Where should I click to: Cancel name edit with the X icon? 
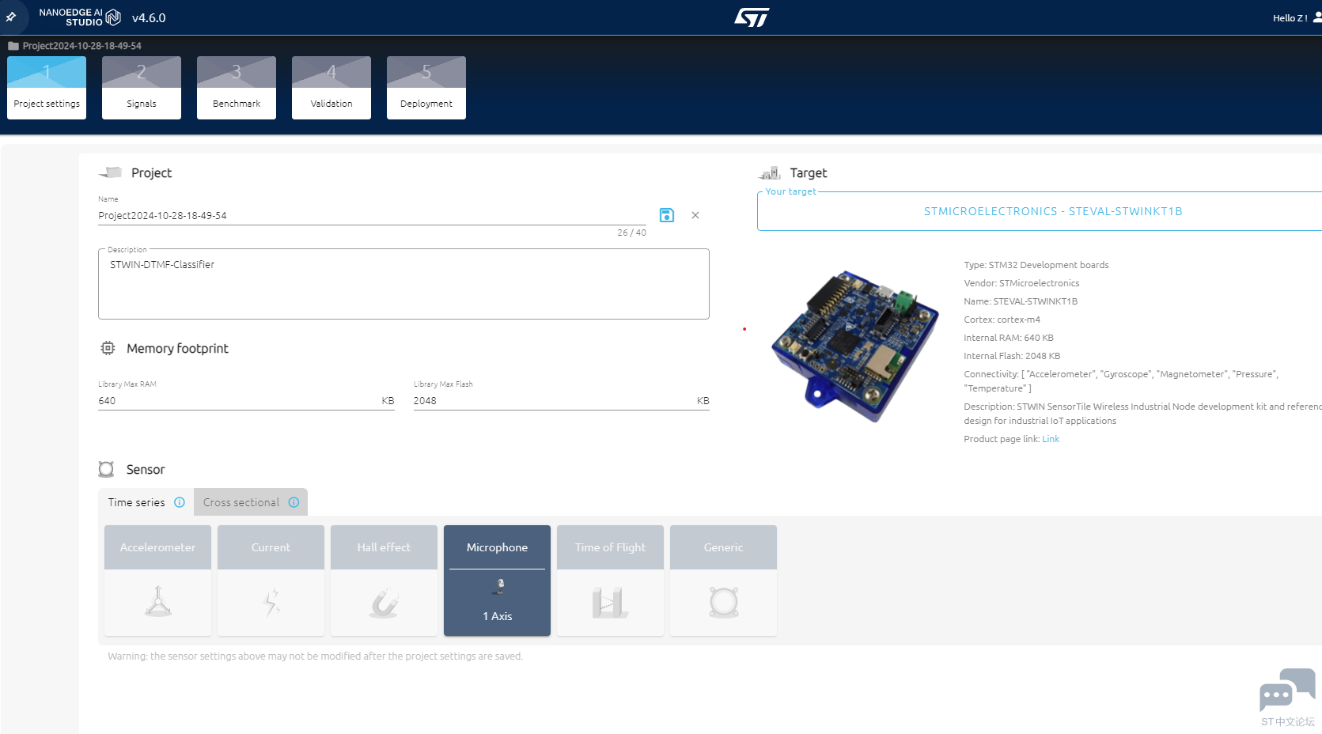tap(695, 215)
